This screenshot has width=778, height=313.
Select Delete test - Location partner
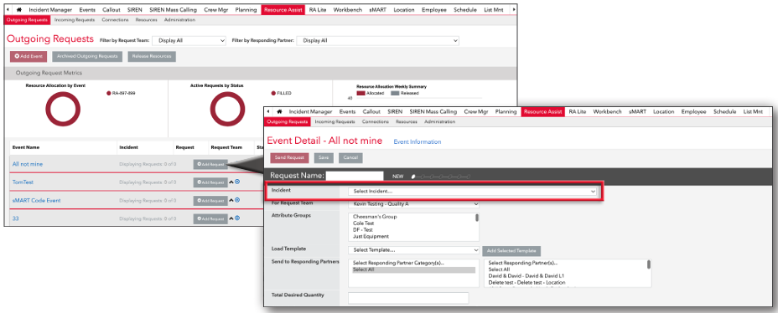coord(527,282)
